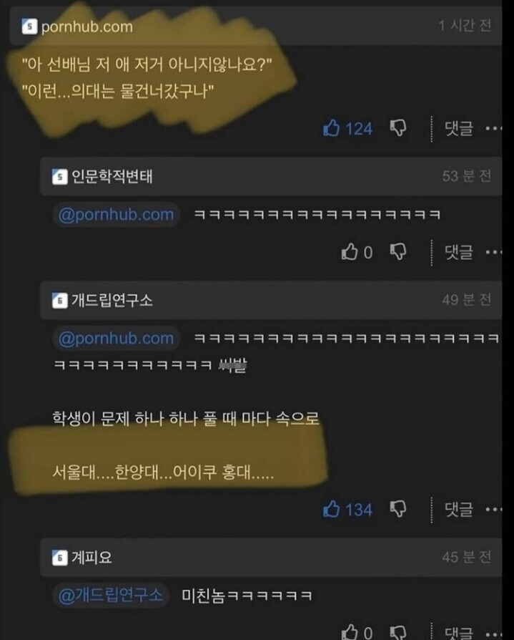Reply via 댓글 on 인문학적변태's comment
This screenshot has width=514, height=640.
(x=459, y=252)
